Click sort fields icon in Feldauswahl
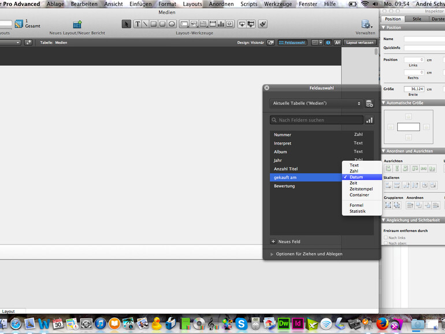The width and height of the screenshot is (445, 334). coord(369,120)
